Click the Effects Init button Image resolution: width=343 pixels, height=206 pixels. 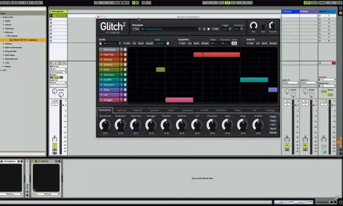pos(258,43)
